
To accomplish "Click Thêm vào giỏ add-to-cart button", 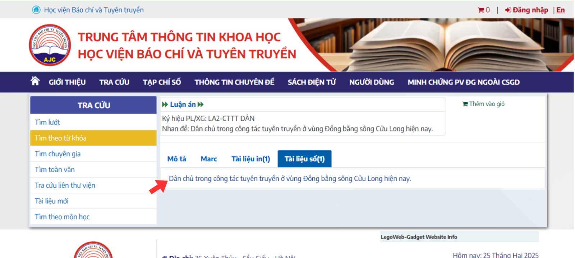I will [x=483, y=104].
